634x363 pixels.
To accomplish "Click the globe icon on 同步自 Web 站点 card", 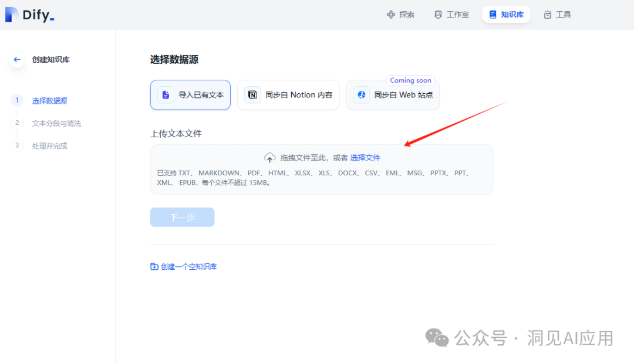I will coord(361,94).
